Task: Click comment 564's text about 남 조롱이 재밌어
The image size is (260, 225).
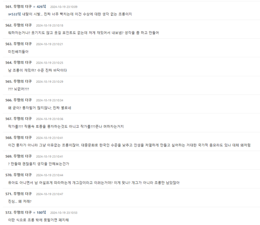Action: (37, 71)
